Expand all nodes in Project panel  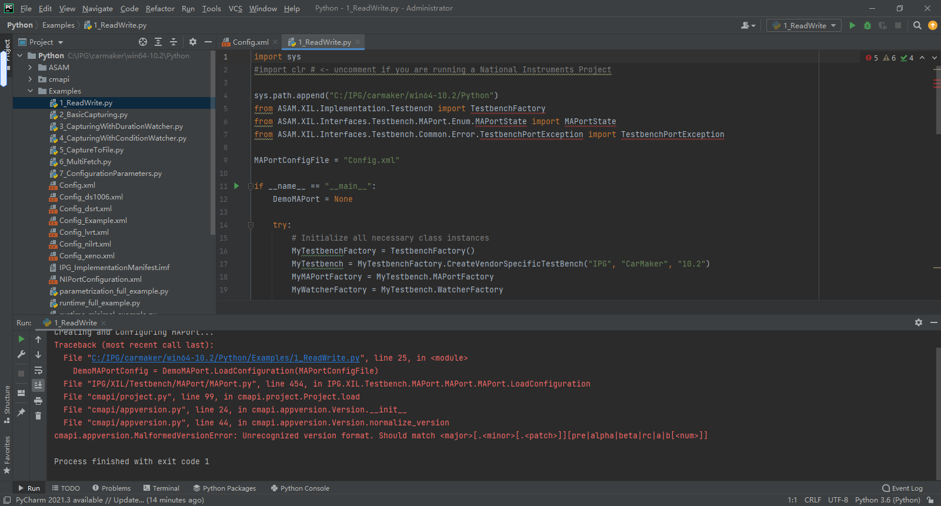(x=158, y=42)
